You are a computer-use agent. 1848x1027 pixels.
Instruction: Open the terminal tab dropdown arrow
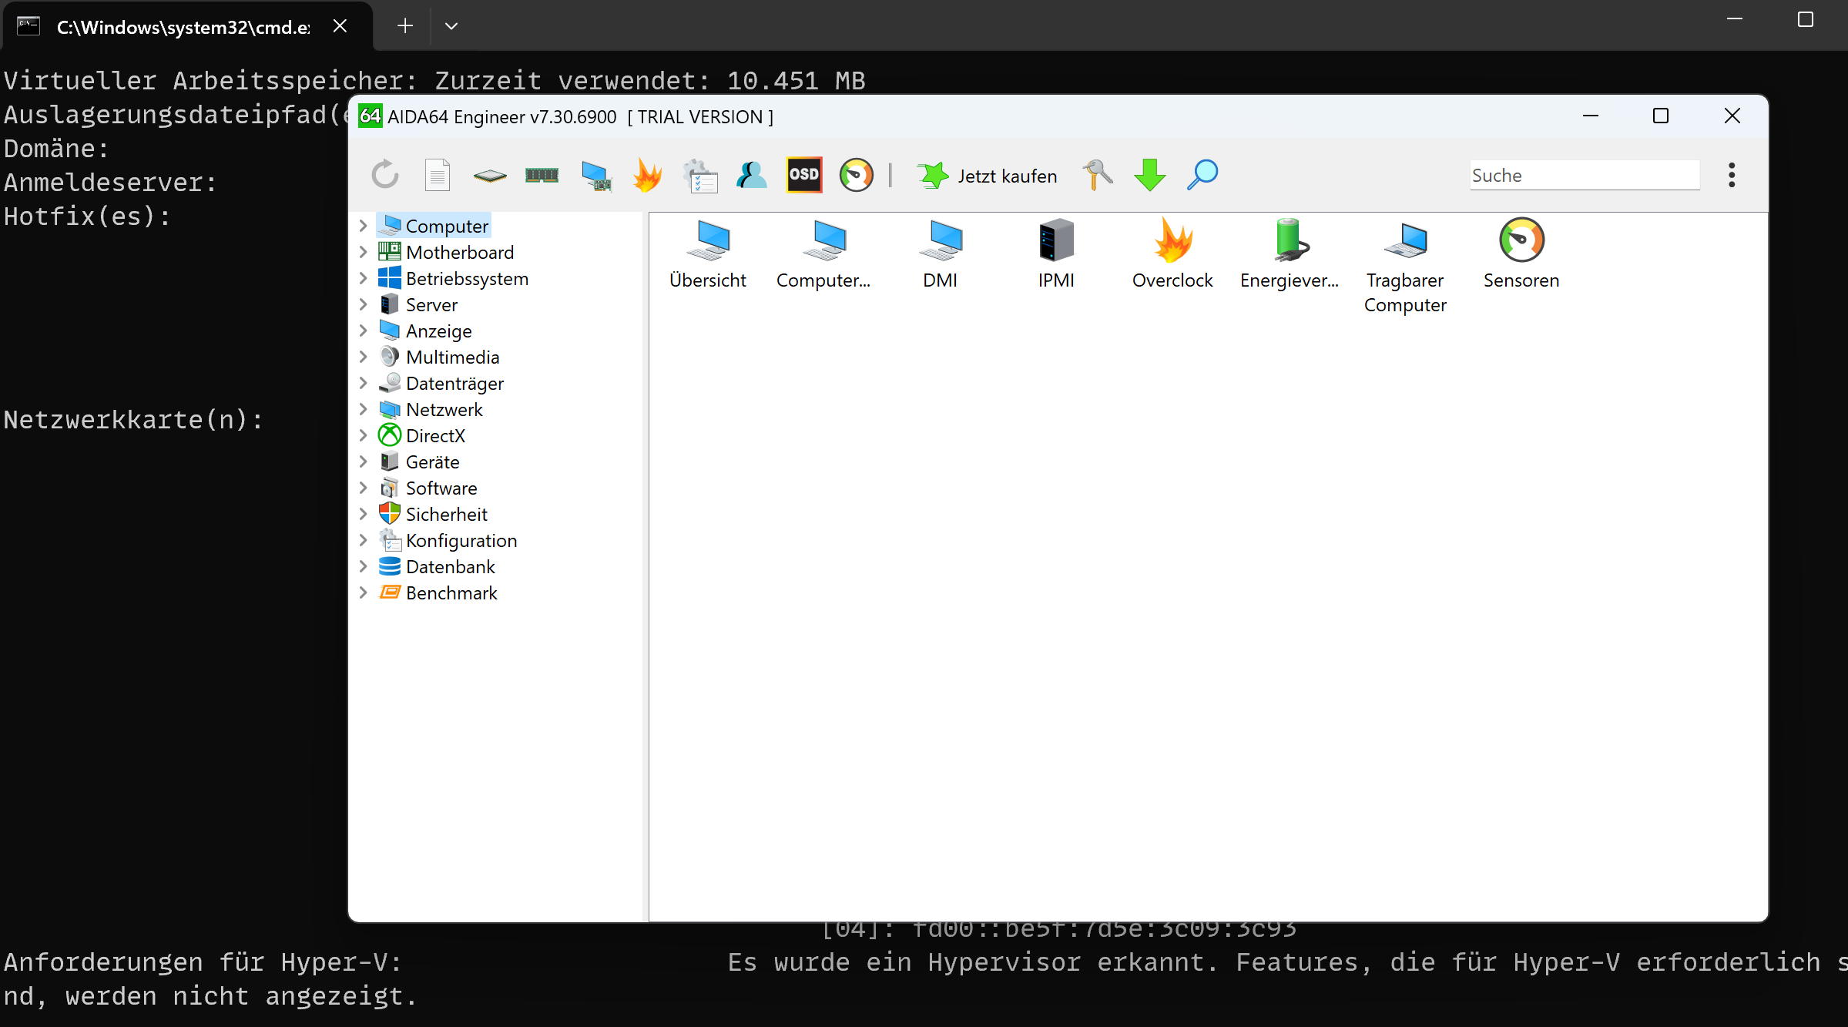click(x=451, y=26)
